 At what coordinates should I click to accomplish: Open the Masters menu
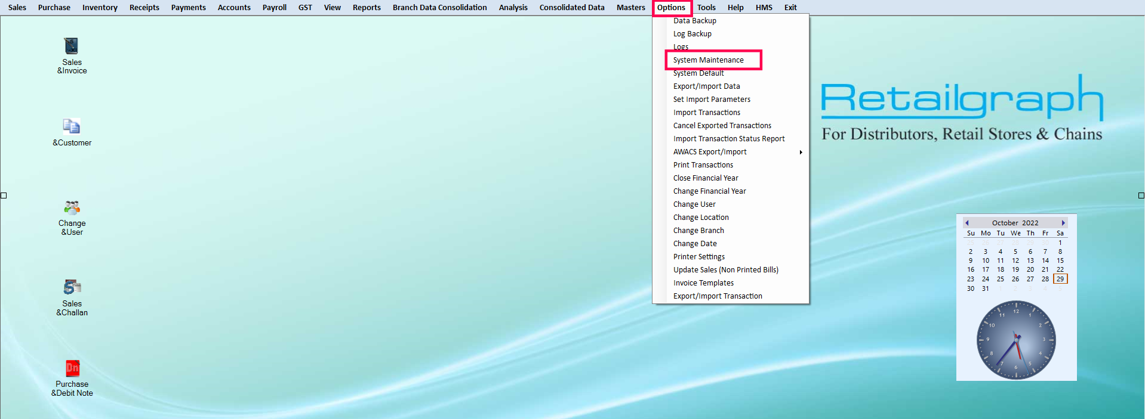click(x=631, y=8)
